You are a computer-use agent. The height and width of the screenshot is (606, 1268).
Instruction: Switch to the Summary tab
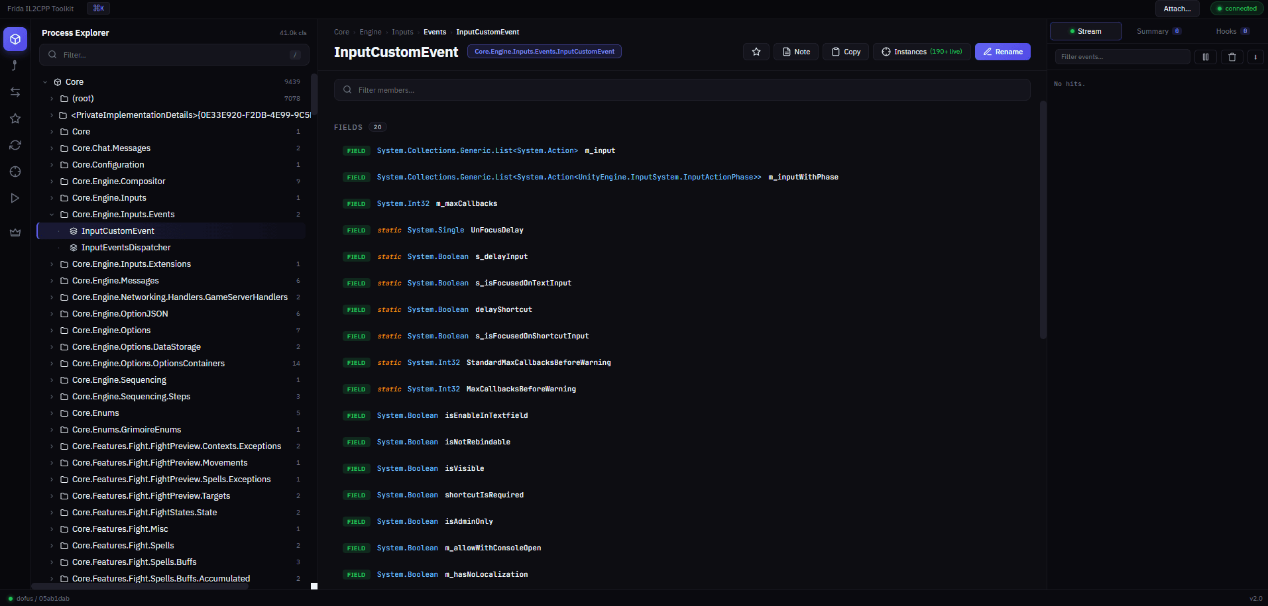(1159, 31)
